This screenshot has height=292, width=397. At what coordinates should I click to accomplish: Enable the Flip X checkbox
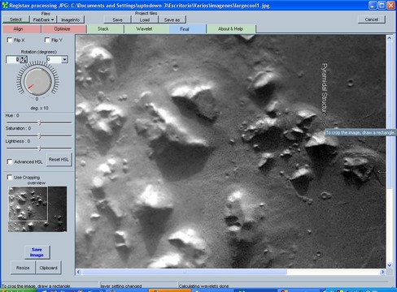coord(10,40)
